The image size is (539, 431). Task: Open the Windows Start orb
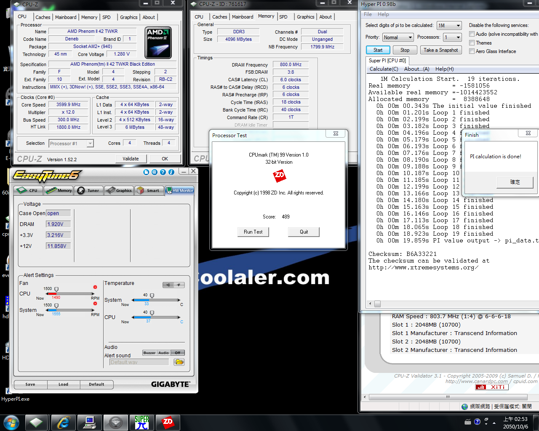(x=11, y=422)
